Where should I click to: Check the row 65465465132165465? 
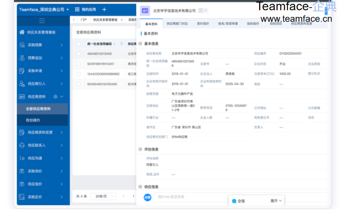click(x=79, y=84)
